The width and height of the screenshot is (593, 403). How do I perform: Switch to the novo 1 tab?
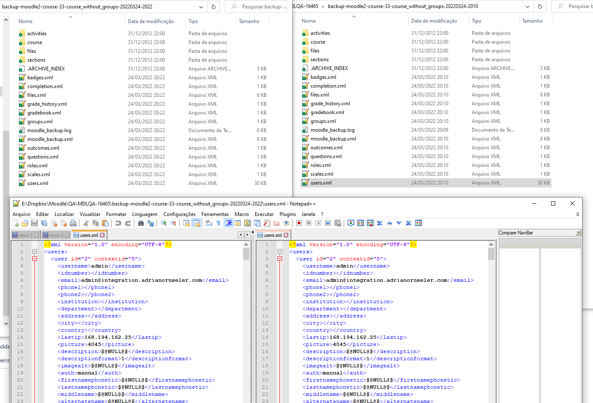pos(26,235)
